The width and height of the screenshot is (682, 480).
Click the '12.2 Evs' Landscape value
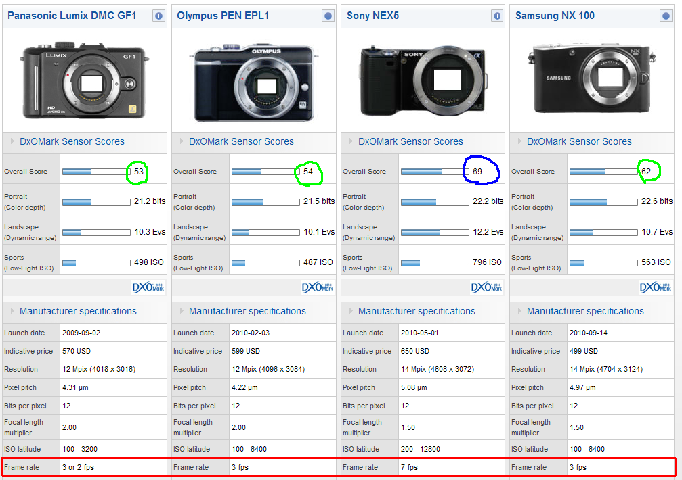488,232
